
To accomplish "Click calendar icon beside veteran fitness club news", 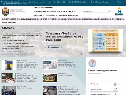I will click(18, 61).
